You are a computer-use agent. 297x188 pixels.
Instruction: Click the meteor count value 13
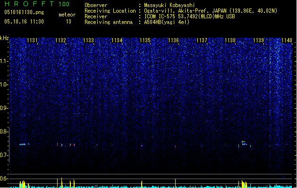point(68,22)
